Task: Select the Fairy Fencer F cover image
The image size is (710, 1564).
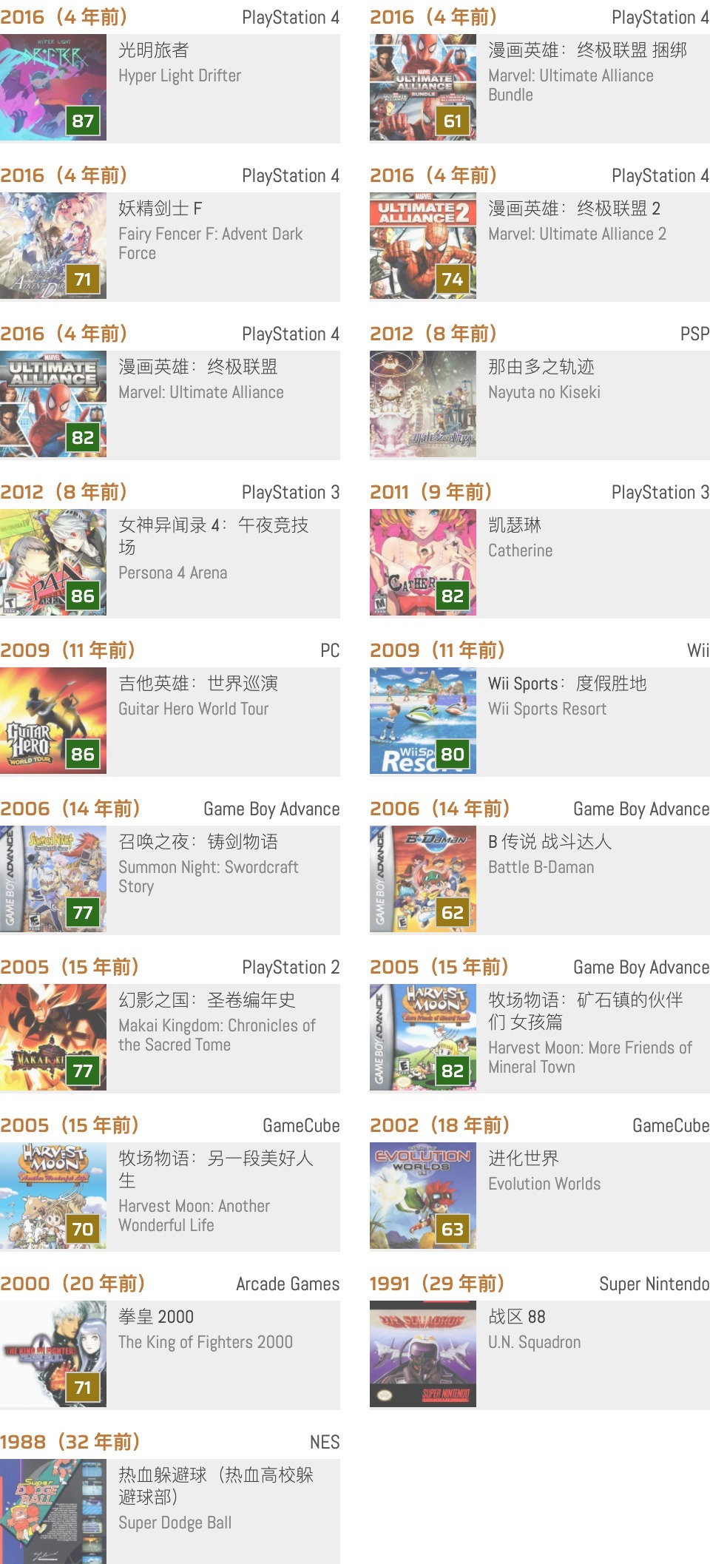Action: pos(53,246)
